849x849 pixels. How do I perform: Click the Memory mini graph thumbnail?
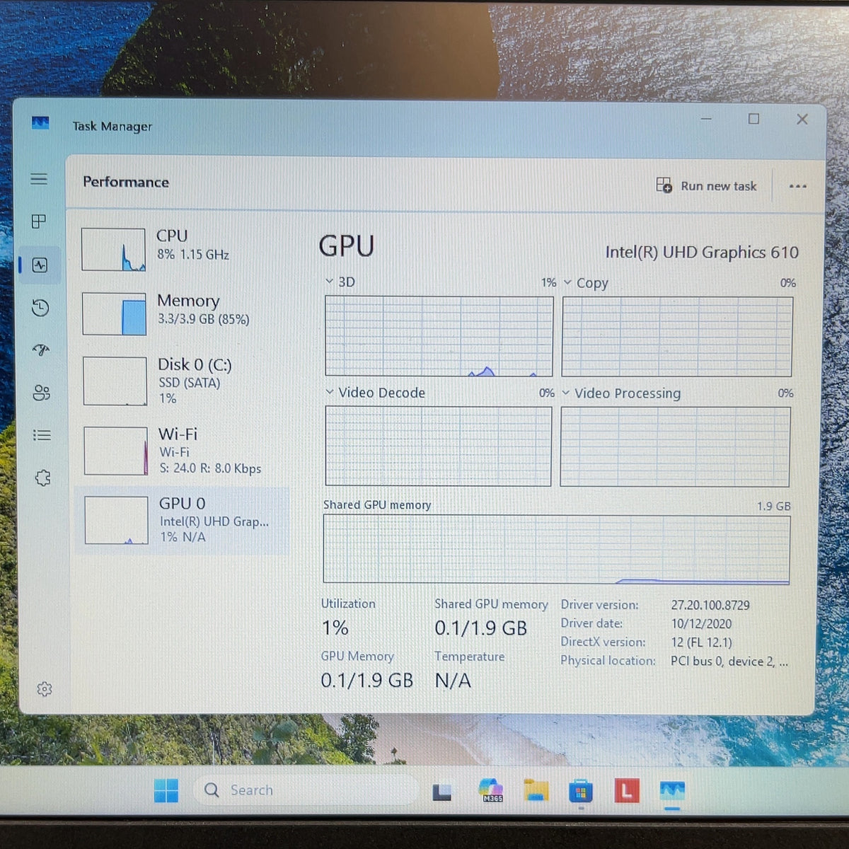point(114,314)
